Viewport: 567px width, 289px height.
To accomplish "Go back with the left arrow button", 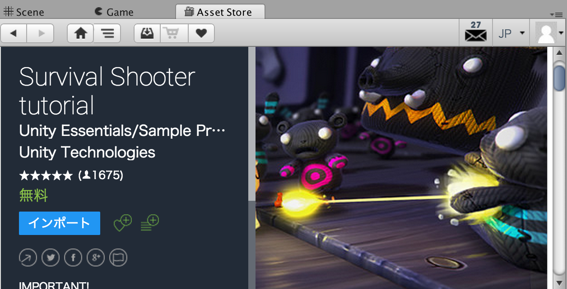I will tap(14, 33).
